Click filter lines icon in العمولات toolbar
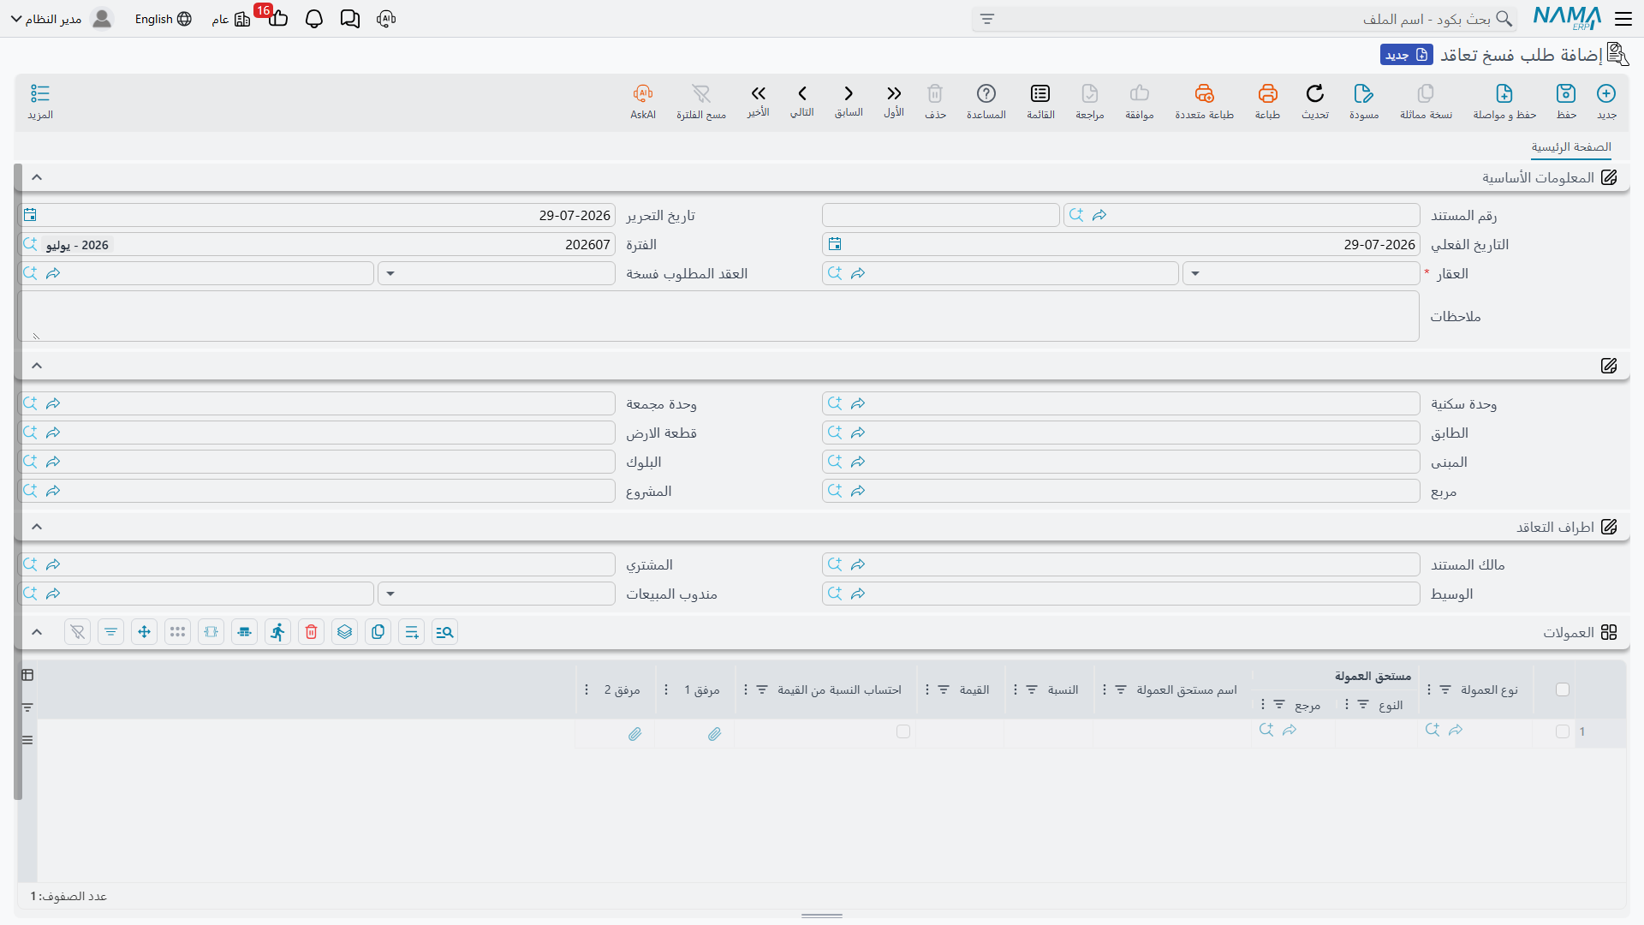 pos(111,632)
